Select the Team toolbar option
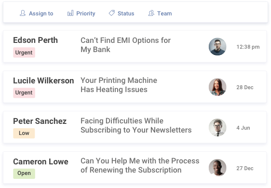The height and width of the screenshot is (188, 271). (160, 13)
